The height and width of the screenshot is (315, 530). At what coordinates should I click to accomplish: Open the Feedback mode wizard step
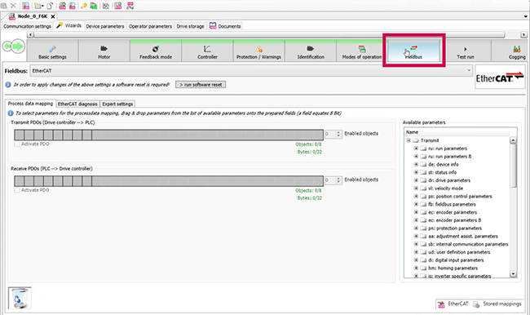(156, 51)
